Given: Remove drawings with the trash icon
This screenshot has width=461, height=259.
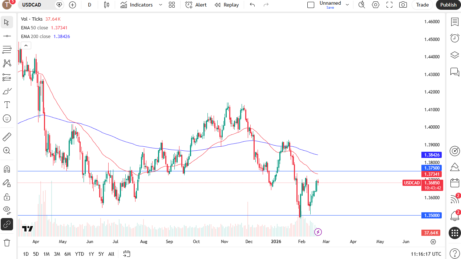Looking at the screenshot, I should 7,242.
